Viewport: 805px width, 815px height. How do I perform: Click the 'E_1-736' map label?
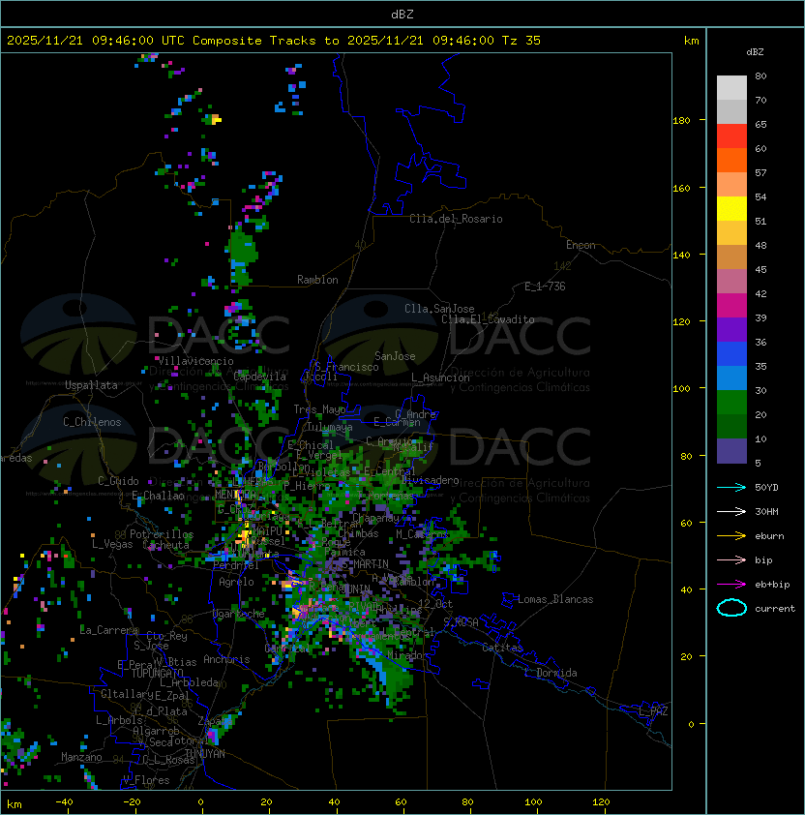click(545, 287)
